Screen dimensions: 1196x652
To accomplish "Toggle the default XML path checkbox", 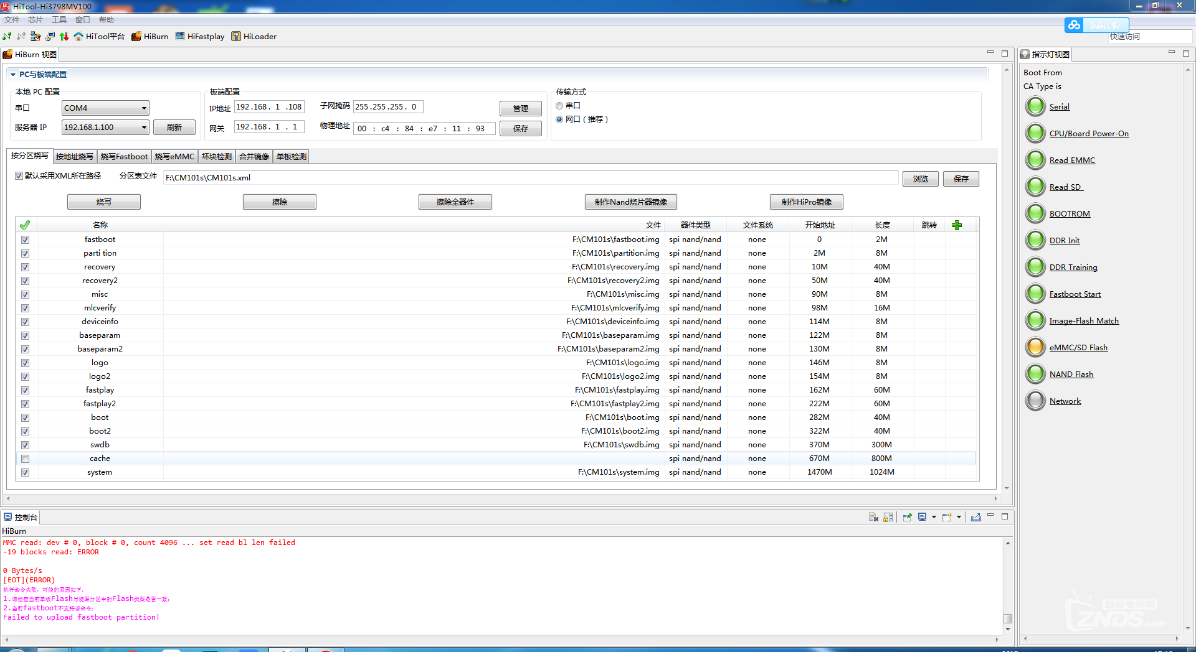I will pos(19,176).
